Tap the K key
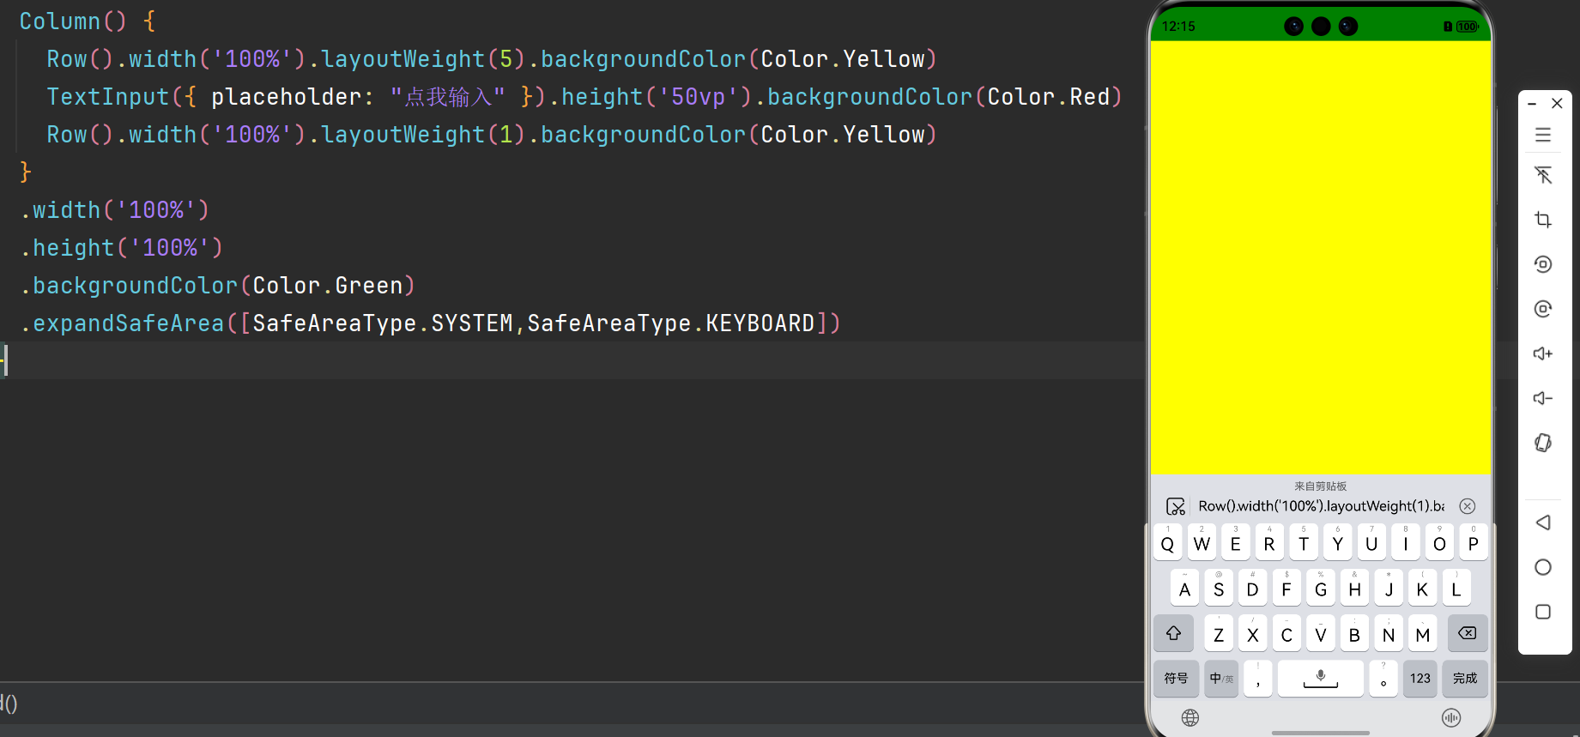1580x737 pixels. click(1422, 588)
